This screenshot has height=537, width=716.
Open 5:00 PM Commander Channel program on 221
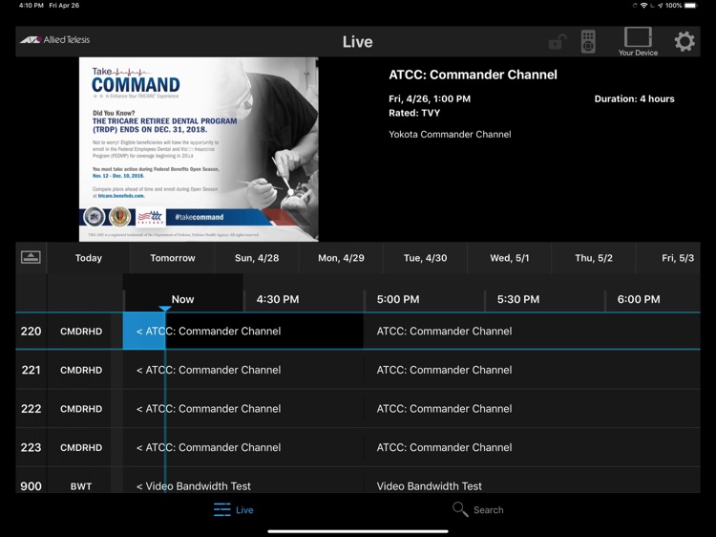coord(532,370)
